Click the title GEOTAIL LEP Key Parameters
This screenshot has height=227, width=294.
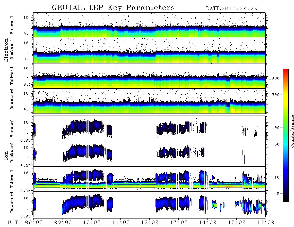point(113,8)
